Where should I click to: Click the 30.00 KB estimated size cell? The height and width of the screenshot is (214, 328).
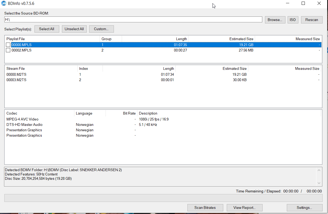pos(240,80)
